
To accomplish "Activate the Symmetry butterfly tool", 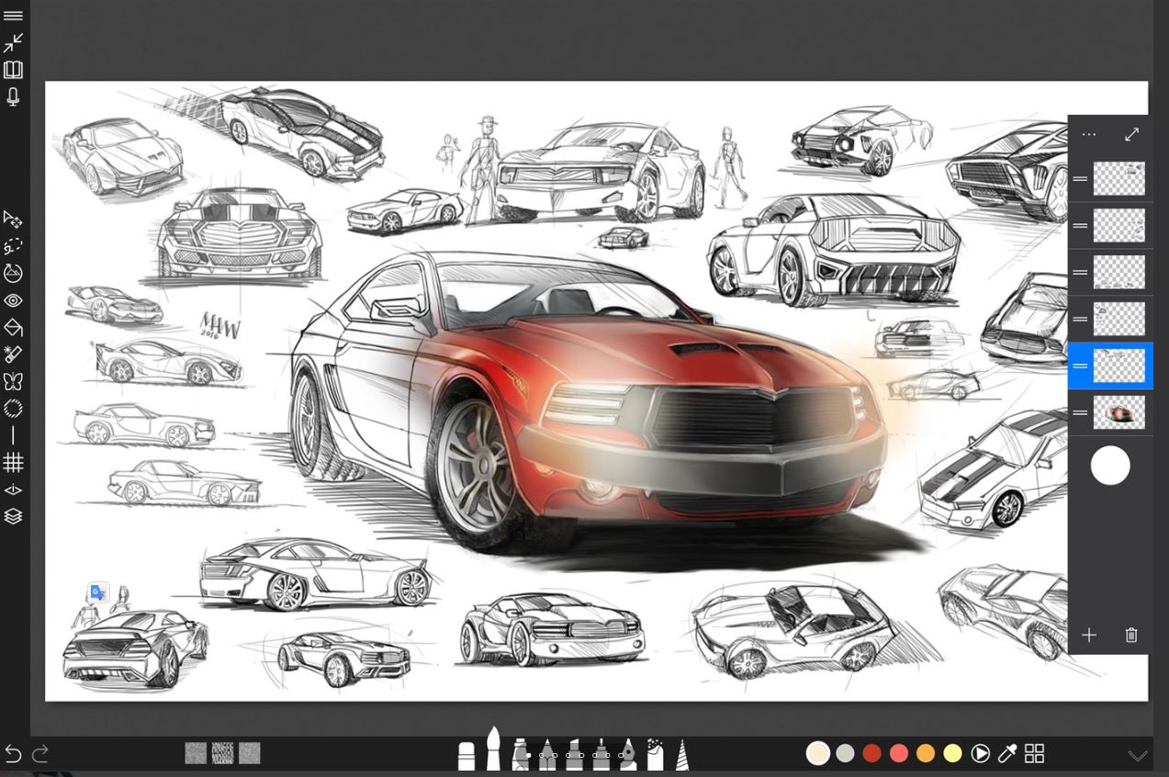I will click(13, 381).
